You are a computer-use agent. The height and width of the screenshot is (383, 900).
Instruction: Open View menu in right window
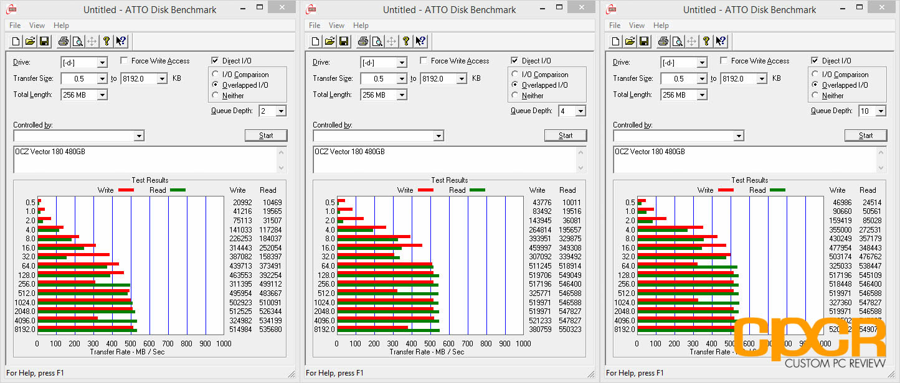point(637,25)
